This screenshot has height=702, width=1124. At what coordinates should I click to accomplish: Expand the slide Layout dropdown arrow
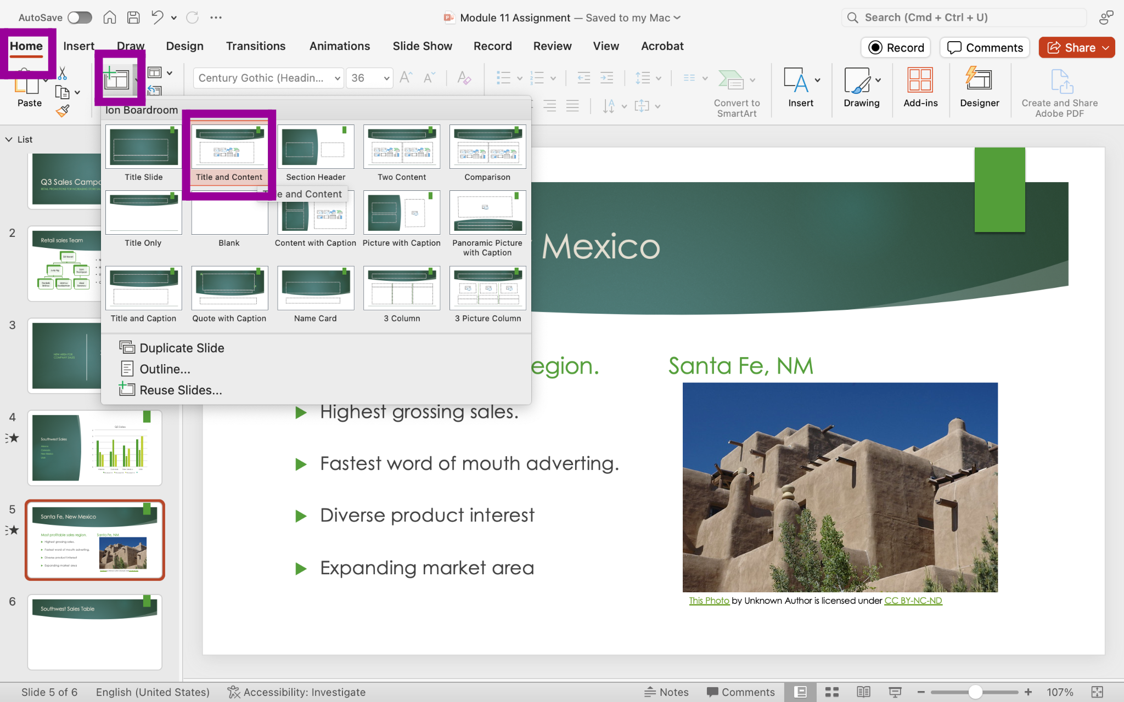pyautogui.click(x=169, y=72)
